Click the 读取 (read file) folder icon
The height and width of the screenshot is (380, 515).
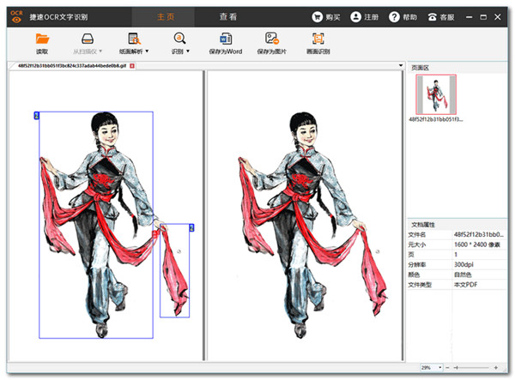pyautogui.click(x=42, y=39)
